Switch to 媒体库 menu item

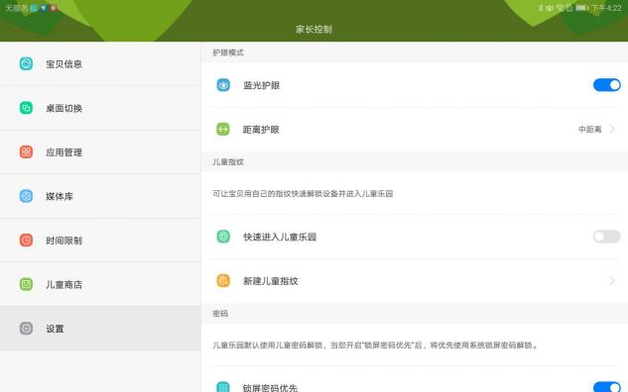(100, 196)
